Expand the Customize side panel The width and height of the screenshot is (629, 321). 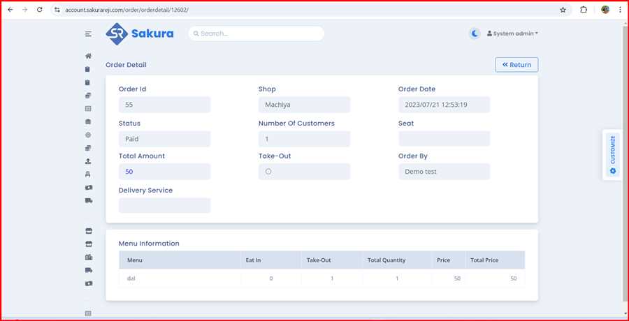(x=612, y=155)
